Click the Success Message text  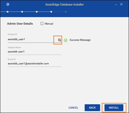point(80,40)
